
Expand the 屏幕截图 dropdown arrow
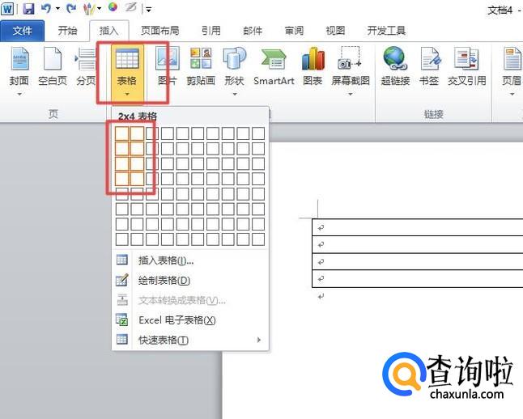[351, 95]
